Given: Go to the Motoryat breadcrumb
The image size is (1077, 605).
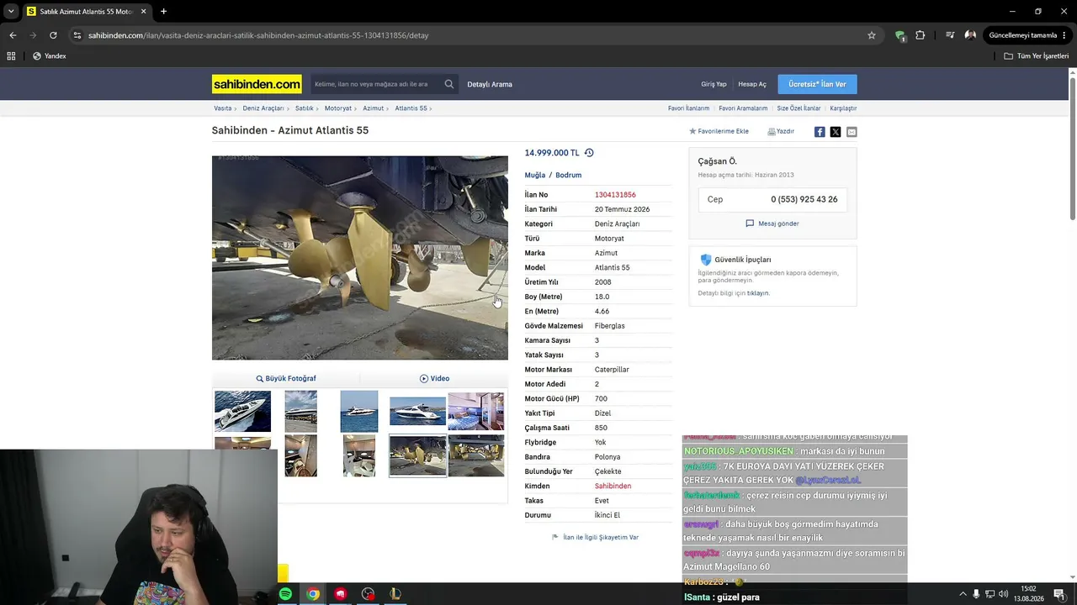Looking at the screenshot, I should (338, 108).
